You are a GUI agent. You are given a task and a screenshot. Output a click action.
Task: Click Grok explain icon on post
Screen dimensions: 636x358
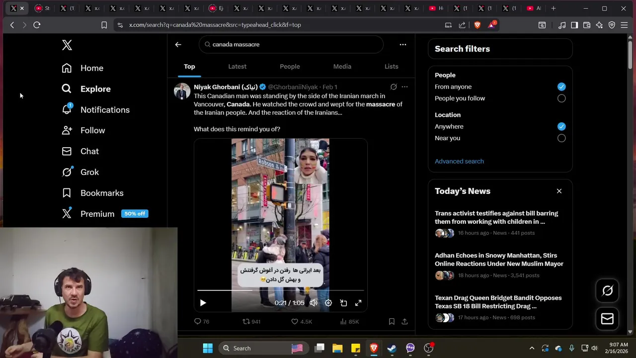(394, 87)
